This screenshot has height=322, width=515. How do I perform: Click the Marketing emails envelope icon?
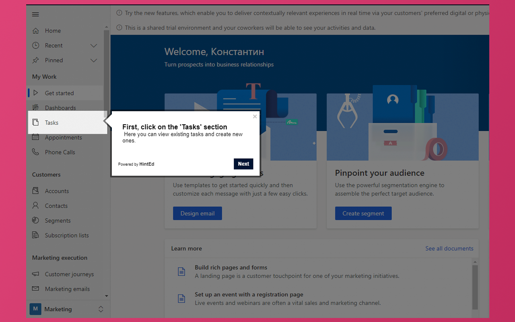36,289
